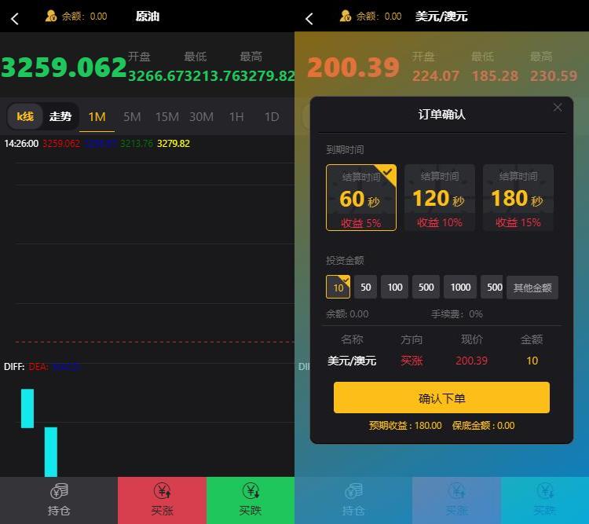Tap the back arrow on the 原油 screen
589x524 pixels.
pyautogui.click(x=15, y=18)
